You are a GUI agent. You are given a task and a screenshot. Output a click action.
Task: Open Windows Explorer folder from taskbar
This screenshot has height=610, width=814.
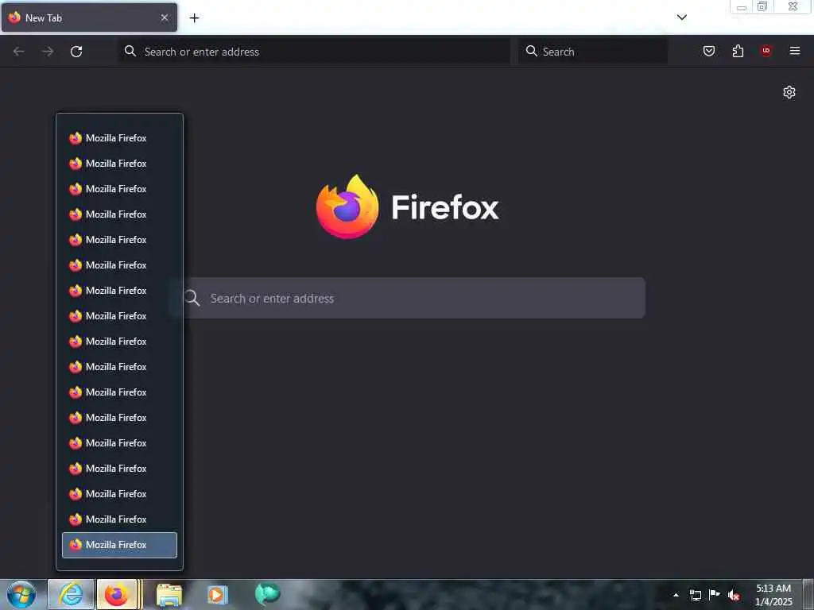[x=169, y=594]
